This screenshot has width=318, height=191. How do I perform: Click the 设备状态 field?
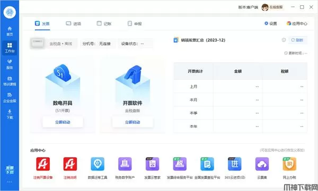point(135,43)
